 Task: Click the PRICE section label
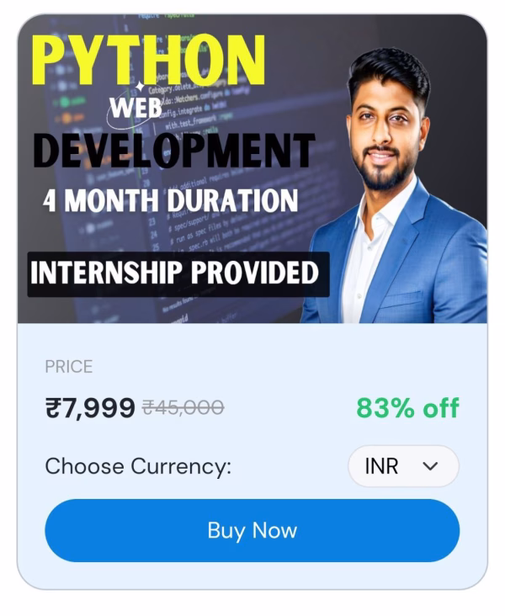(69, 367)
